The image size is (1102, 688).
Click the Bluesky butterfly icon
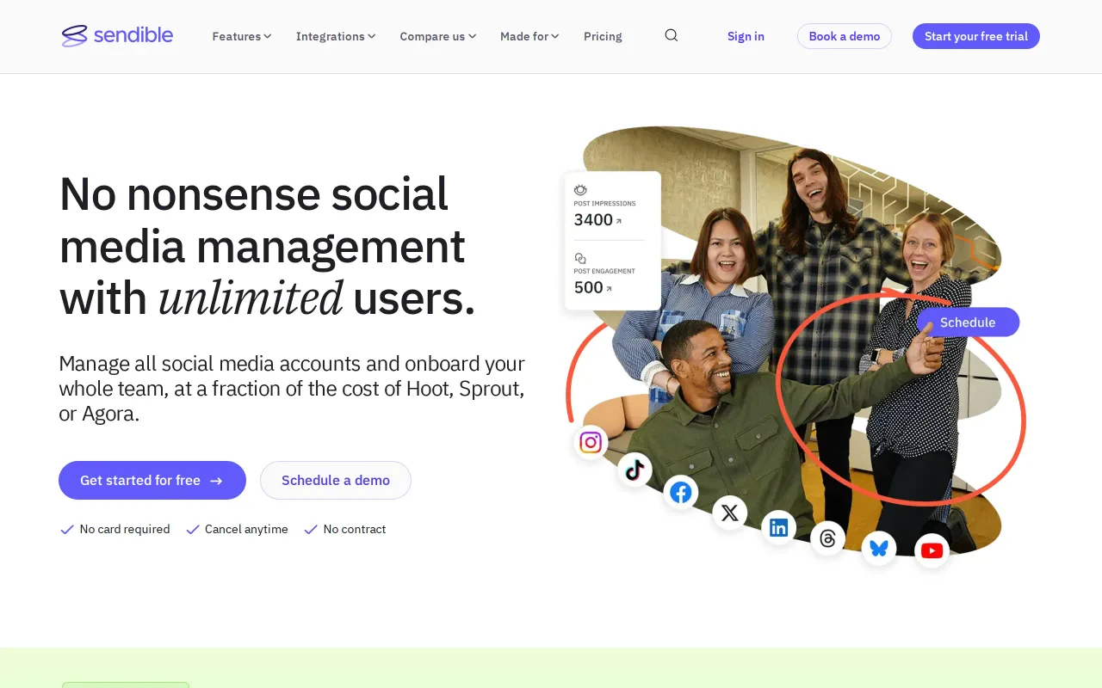(879, 548)
